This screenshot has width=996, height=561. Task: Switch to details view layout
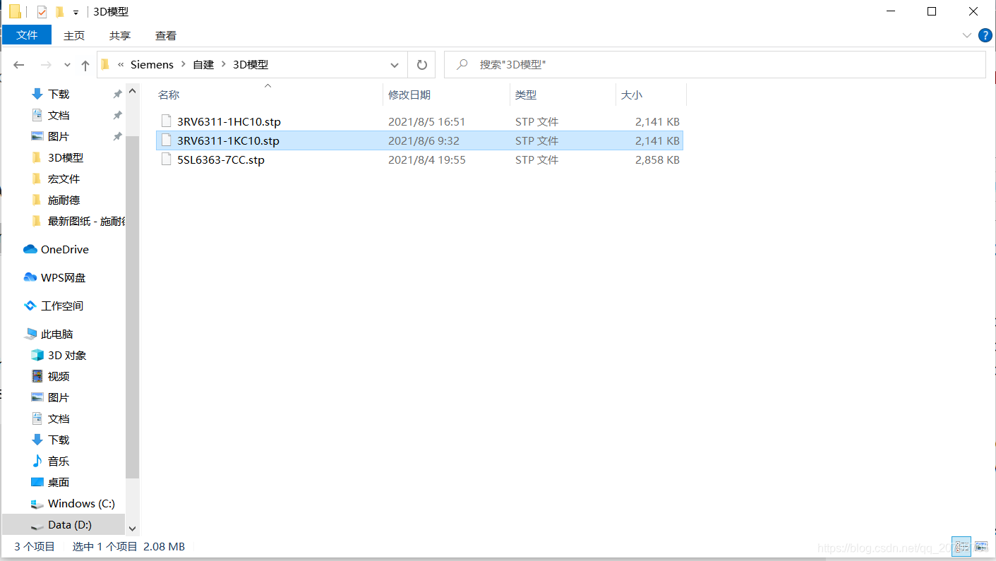click(961, 545)
